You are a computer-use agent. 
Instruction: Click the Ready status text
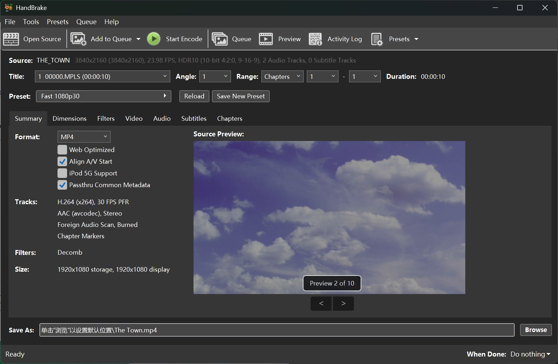click(x=15, y=354)
